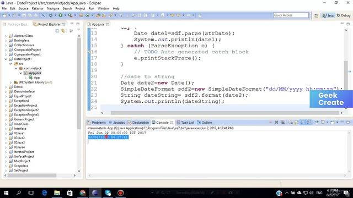
Task: Clear the Console output
Action: tap(291, 122)
